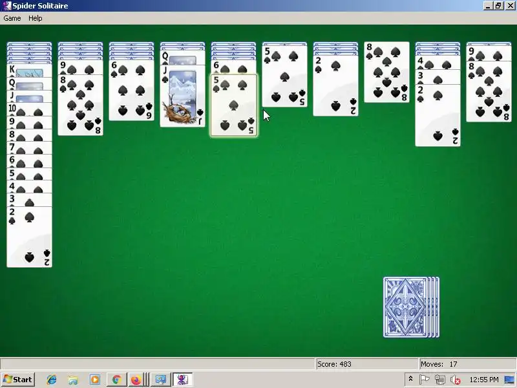The image size is (517, 388).
Task: Deal a new row from the stock pile
Action: click(x=411, y=307)
